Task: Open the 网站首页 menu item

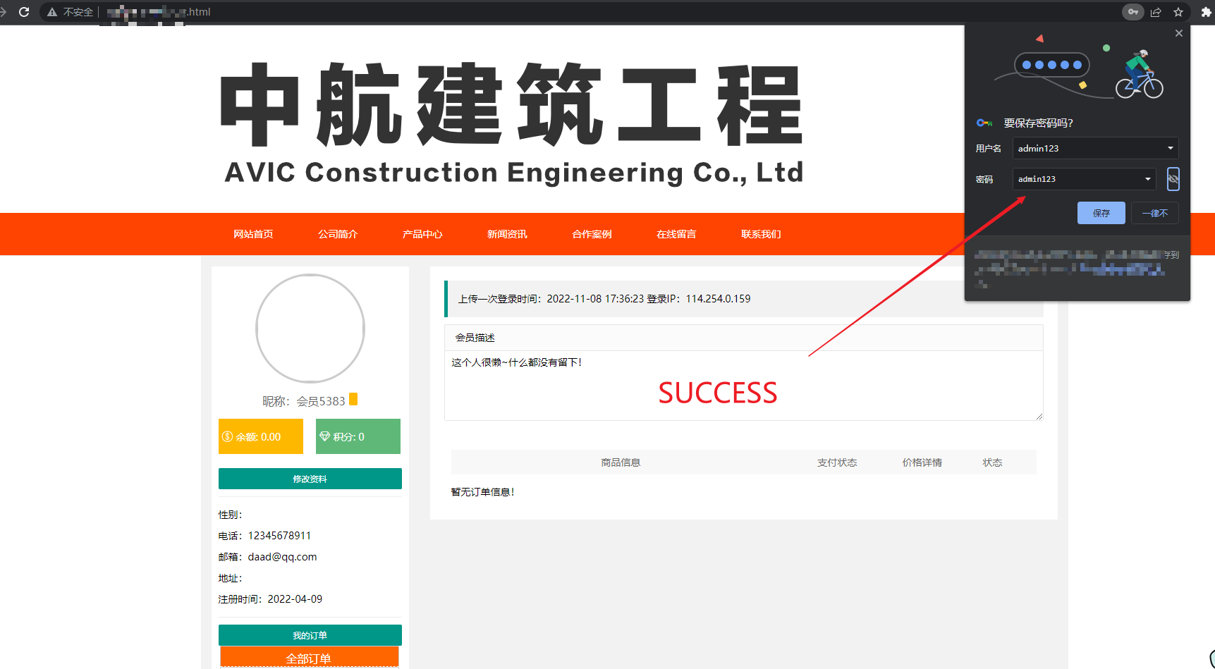Action: (x=253, y=234)
